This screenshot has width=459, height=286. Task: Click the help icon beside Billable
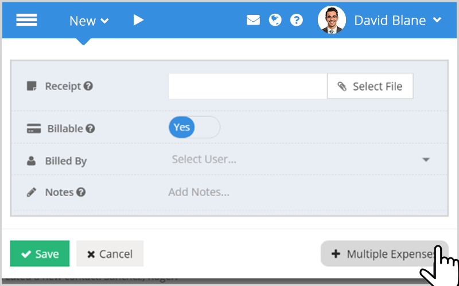pos(90,128)
